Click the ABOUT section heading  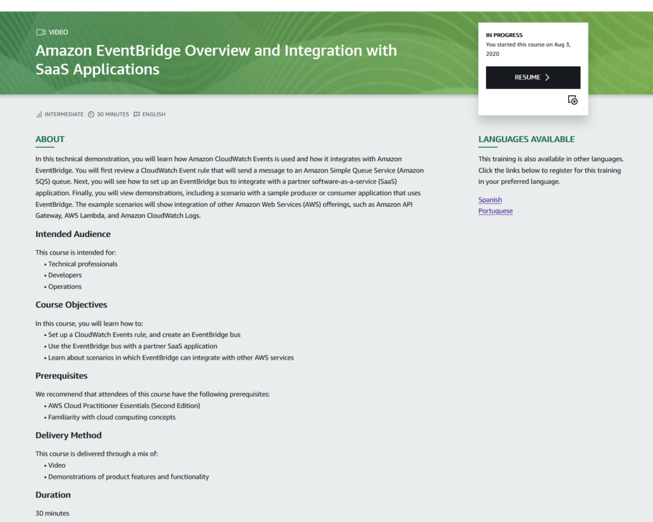(50, 139)
